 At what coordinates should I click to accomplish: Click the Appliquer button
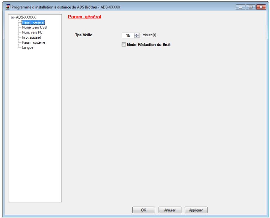pyautogui.click(x=196, y=210)
